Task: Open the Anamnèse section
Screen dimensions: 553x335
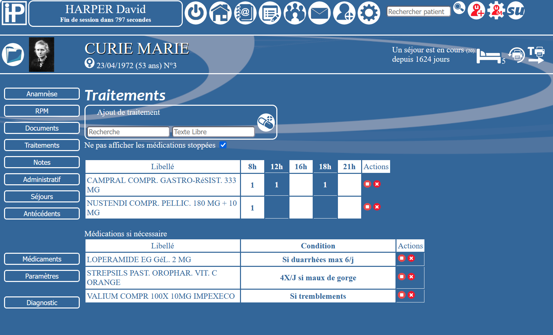Action: click(42, 94)
